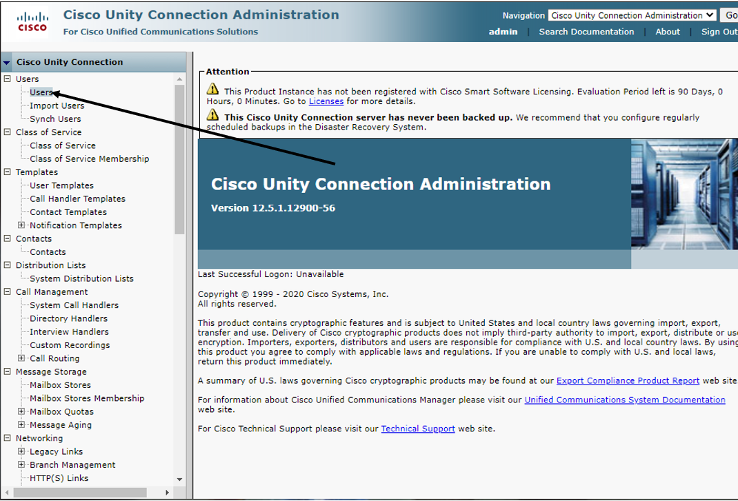Open the About page link
This screenshot has width=738, height=501.
[x=667, y=32]
